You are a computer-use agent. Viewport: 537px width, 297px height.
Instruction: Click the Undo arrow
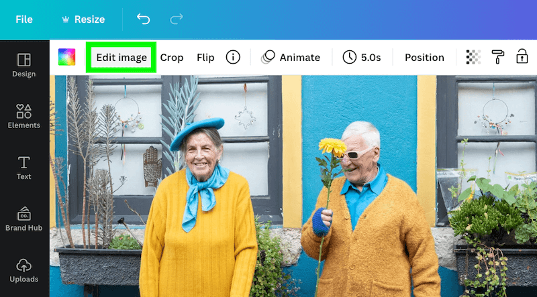[144, 19]
